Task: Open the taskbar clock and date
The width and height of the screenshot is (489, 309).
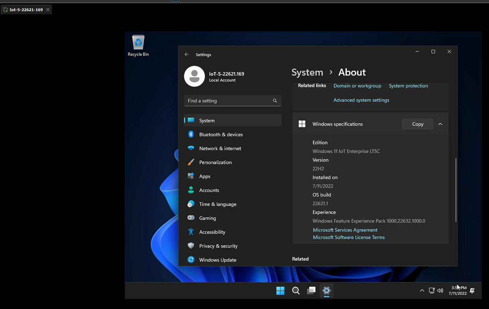Action: click(x=458, y=290)
